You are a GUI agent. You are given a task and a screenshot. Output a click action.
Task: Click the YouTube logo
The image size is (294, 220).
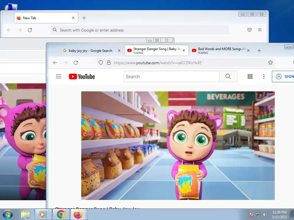click(x=82, y=76)
